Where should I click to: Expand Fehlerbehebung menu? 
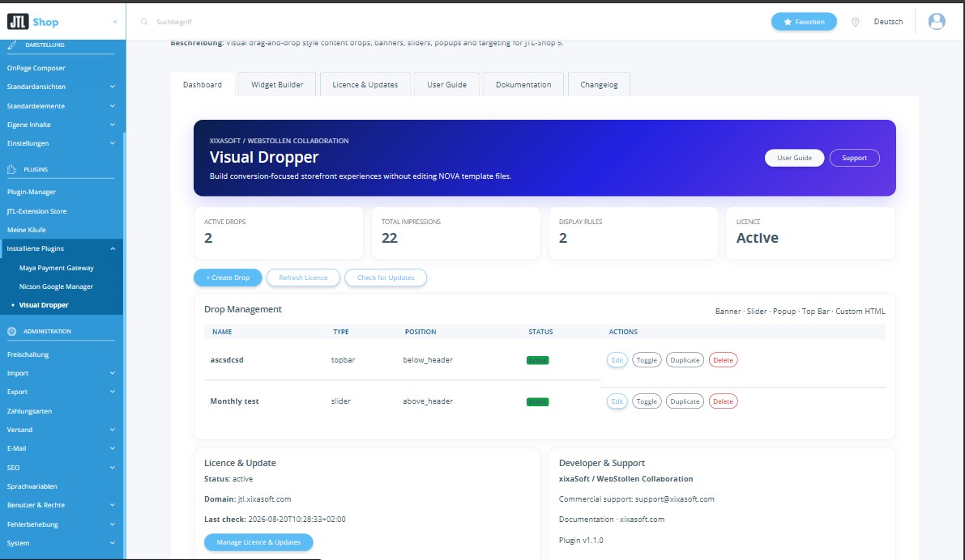tap(61, 524)
